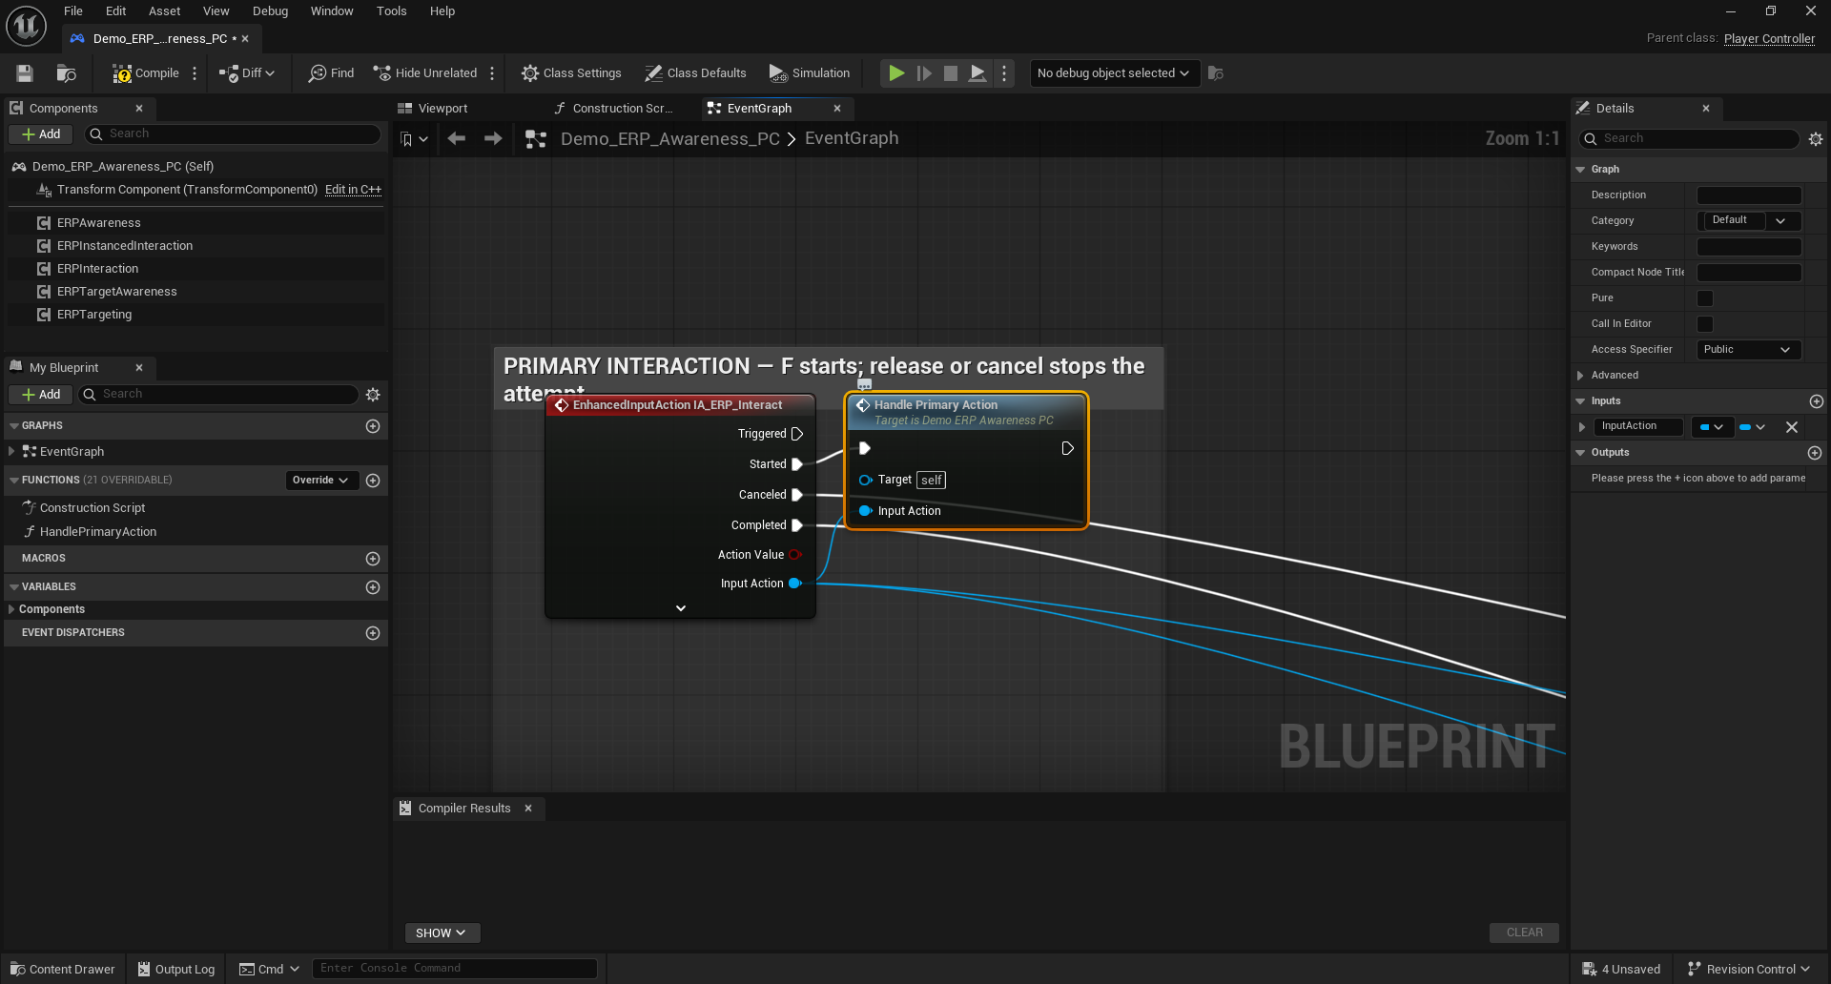Add a new component
Viewport: 1831px width, 984px height.
pos(41,134)
